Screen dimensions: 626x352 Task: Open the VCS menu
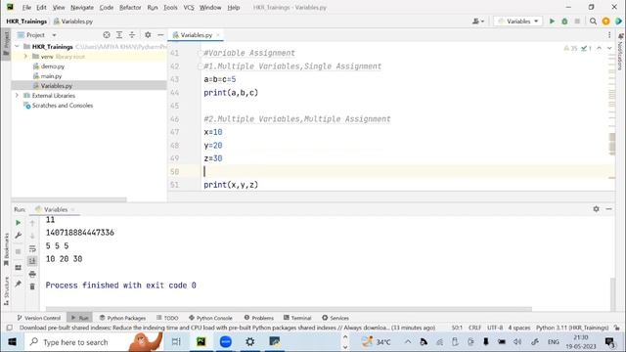tap(189, 7)
